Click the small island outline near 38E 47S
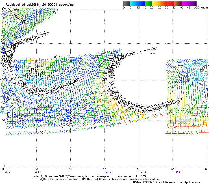The image size is (209, 184). point(55,57)
